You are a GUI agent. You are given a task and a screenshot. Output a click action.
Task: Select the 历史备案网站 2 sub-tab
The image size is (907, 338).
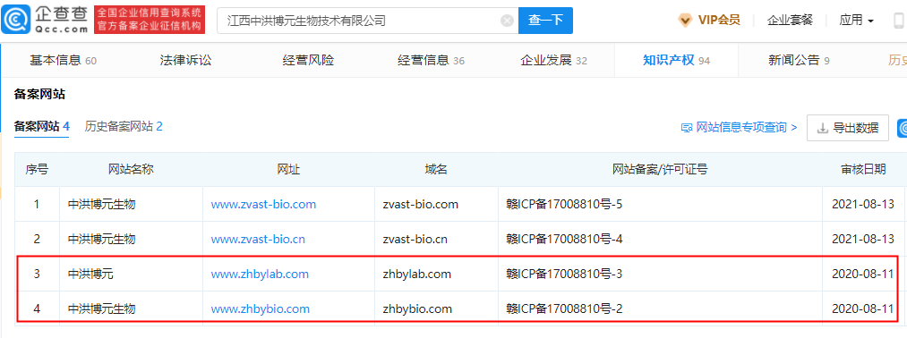tap(124, 127)
